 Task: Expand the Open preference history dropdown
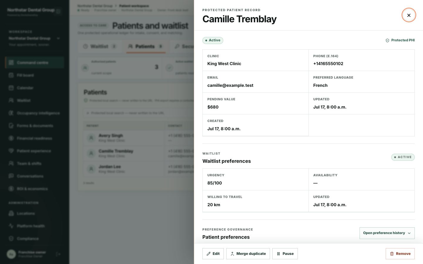click(387, 233)
